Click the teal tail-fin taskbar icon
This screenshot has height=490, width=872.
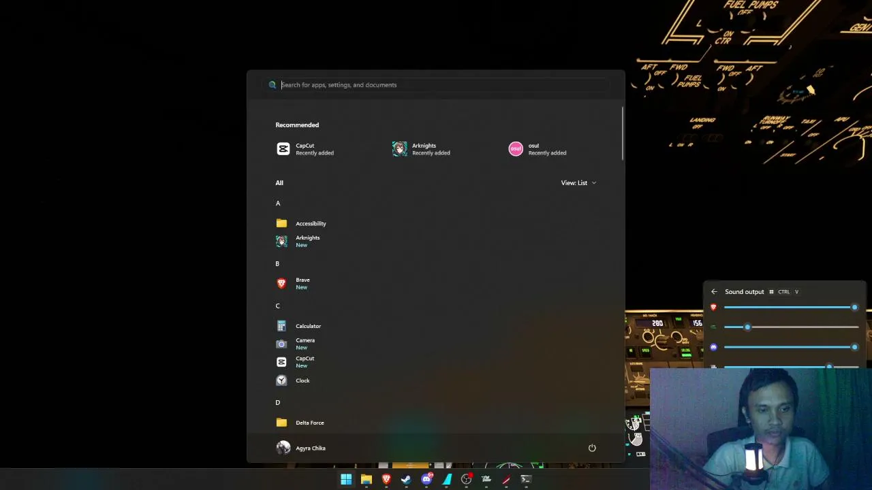click(x=446, y=479)
